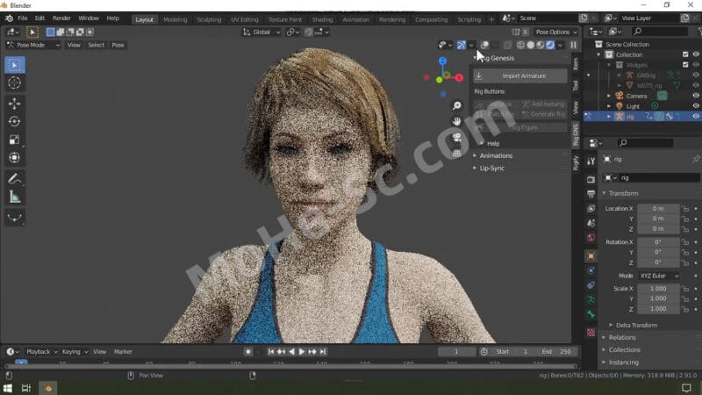Activate the Transform tool
This screenshot has height=395, width=702.
[14, 158]
